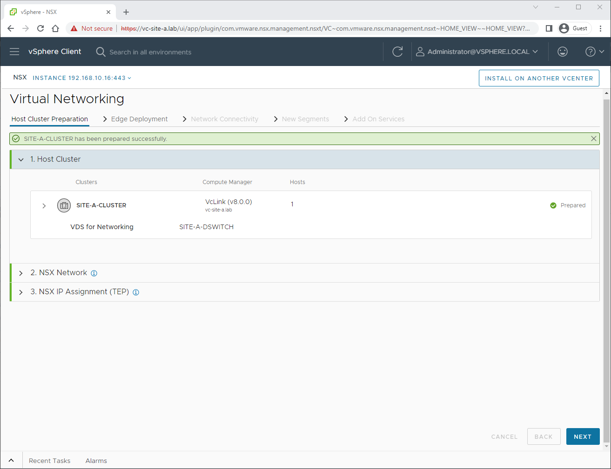
Task: Select the Add On Services step
Action: [x=378, y=119]
